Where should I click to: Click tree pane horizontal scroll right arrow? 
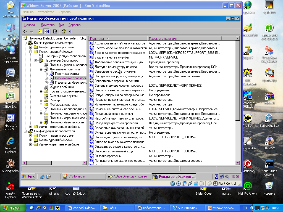84,163
